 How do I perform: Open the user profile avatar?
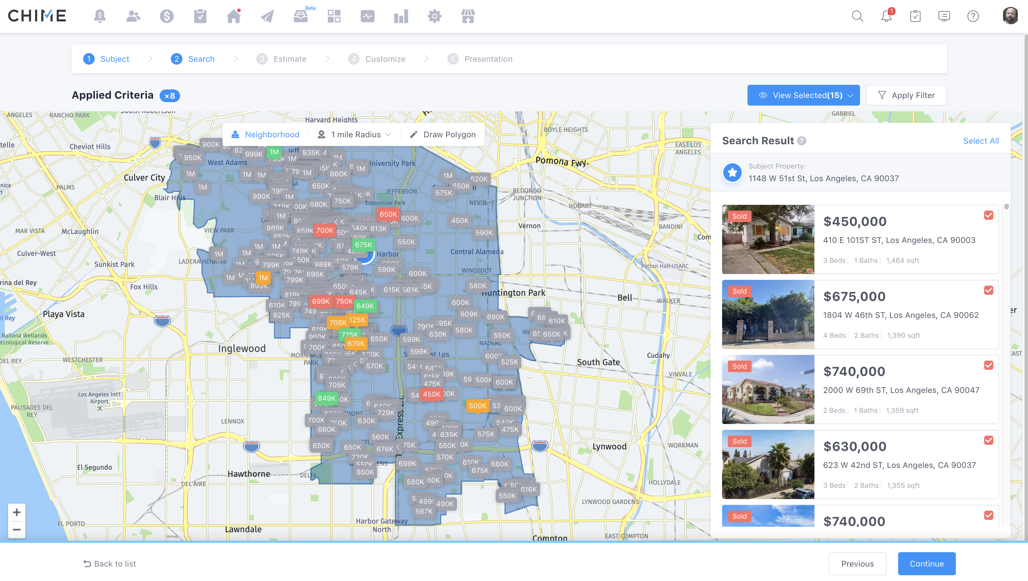[x=1010, y=16]
